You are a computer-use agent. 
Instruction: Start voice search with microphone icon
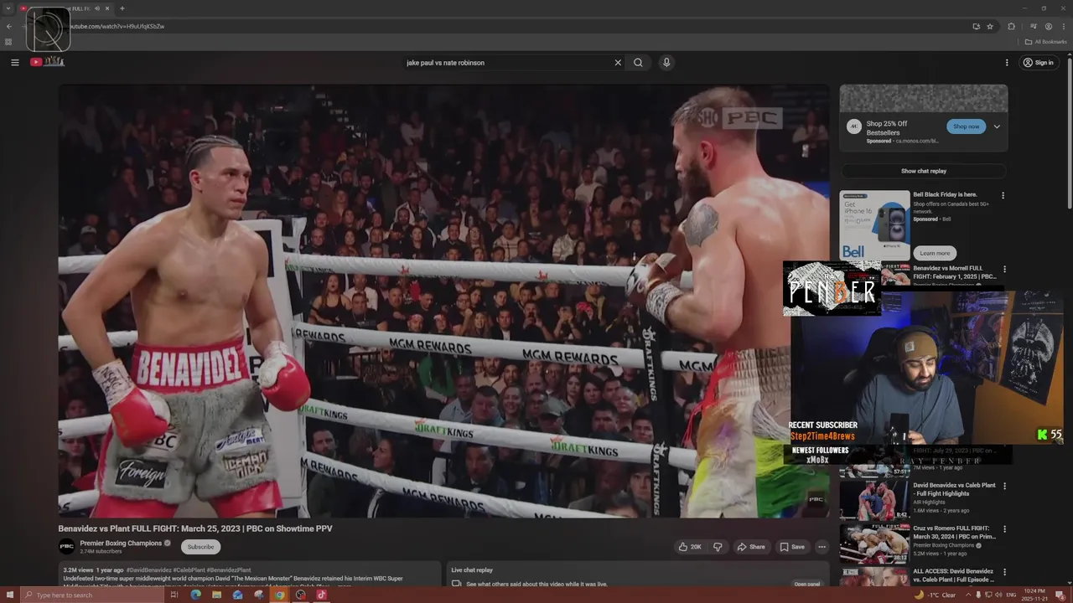tap(666, 62)
